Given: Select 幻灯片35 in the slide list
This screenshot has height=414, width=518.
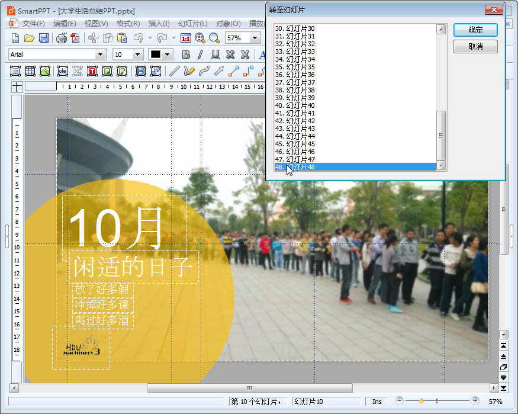Looking at the screenshot, I should coord(355,67).
